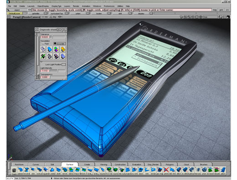237x180 pixels.
Task: Select the project tool icon
Action: (x=128, y=170)
